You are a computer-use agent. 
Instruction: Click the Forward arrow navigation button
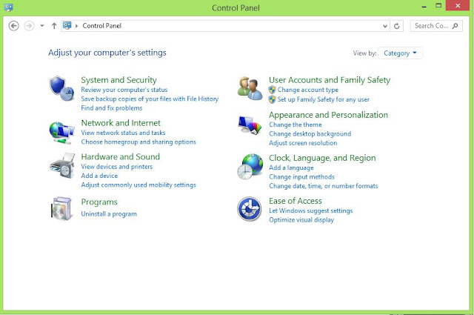(29, 26)
